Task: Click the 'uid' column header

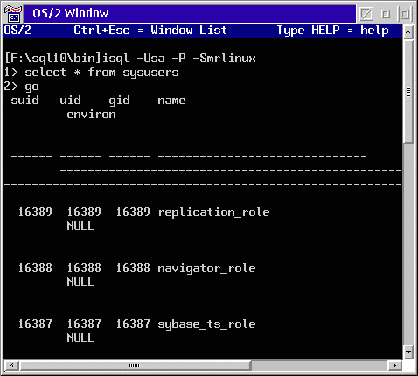Action: 70,101
